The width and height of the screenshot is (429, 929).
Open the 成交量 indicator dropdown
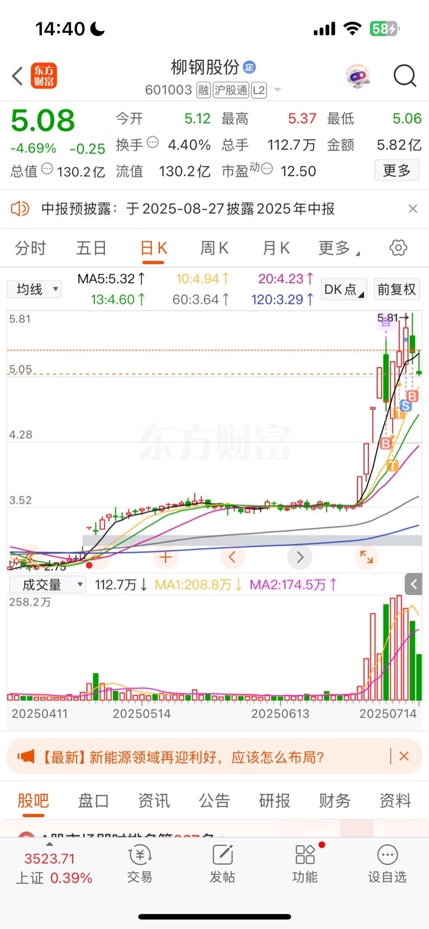(x=47, y=585)
